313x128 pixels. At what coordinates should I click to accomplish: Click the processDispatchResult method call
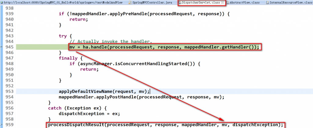pyautogui.click(x=165, y=125)
